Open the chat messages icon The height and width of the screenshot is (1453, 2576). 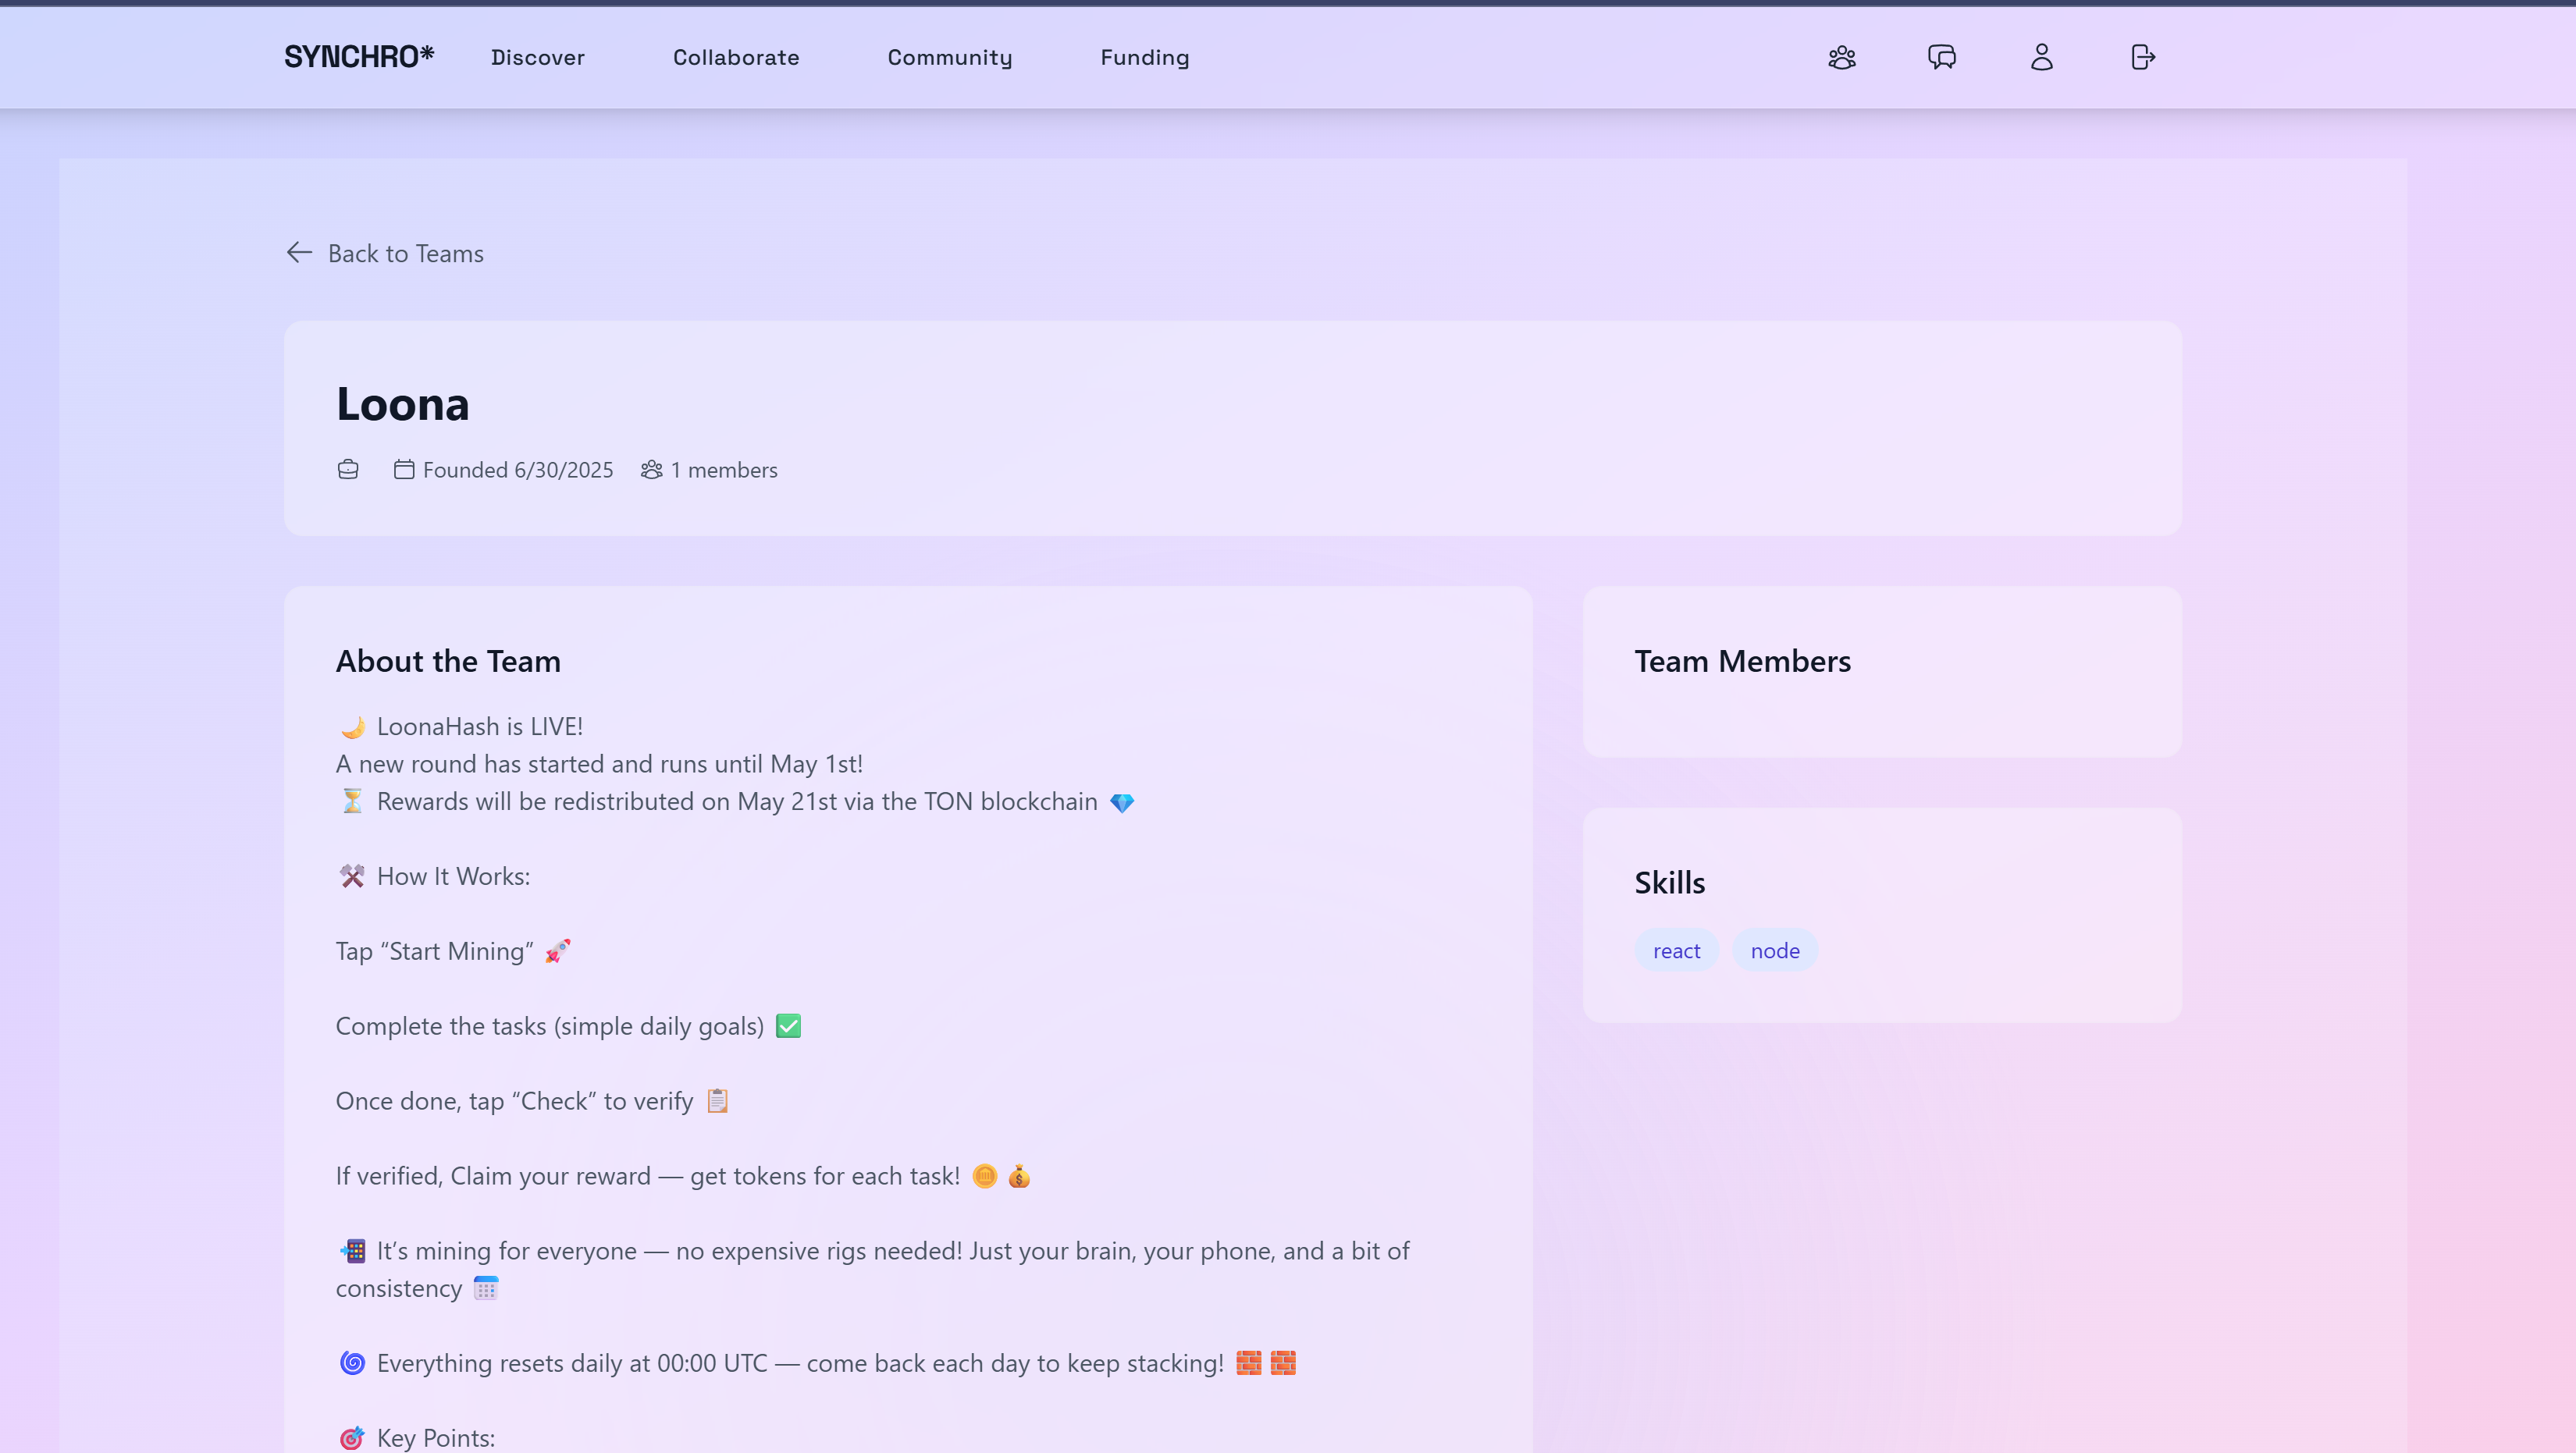point(1941,57)
